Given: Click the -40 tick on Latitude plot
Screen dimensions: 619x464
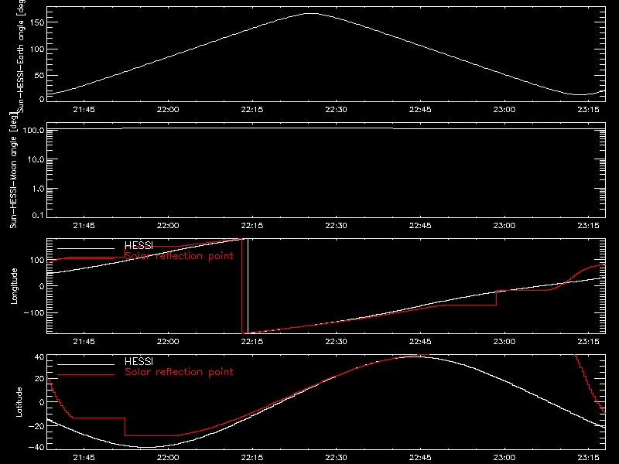Looking at the screenshot, I should (36, 448).
